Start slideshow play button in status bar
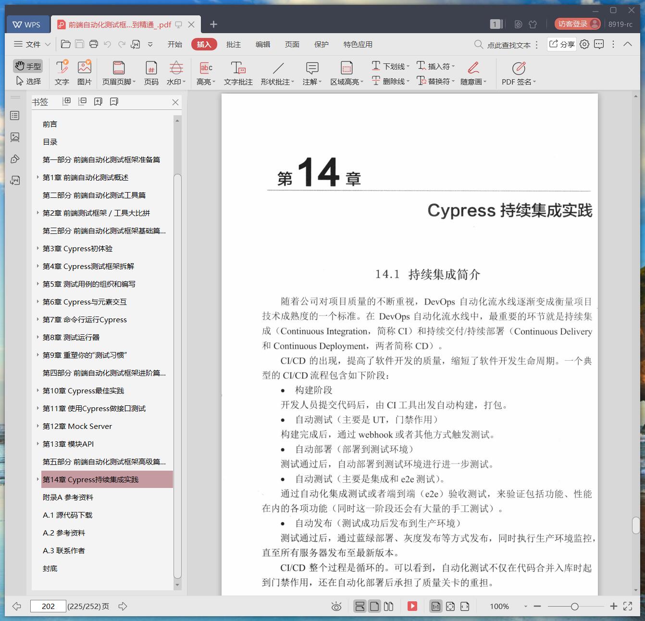Image resolution: width=645 pixels, height=621 pixels. pyautogui.click(x=412, y=606)
